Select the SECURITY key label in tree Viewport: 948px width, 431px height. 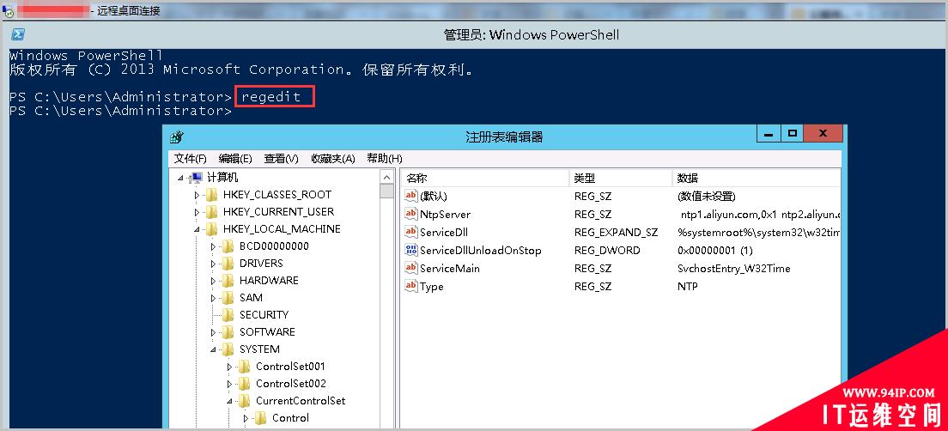tap(264, 315)
